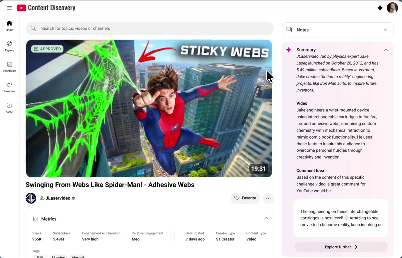Open Dashboard in the sidebar
This screenshot has width=402, height=258.
click(10, 67)
